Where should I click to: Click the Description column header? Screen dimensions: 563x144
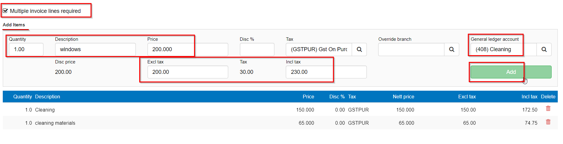[47, 97]
